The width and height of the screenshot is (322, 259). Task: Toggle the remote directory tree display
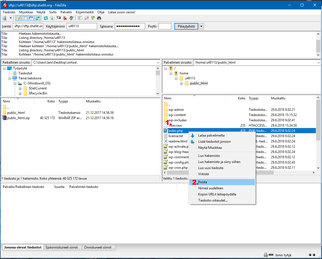point(31,18)
